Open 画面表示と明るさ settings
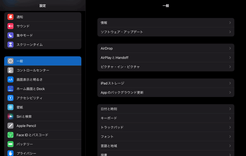246x156 pixels. [x=43, y=80]
